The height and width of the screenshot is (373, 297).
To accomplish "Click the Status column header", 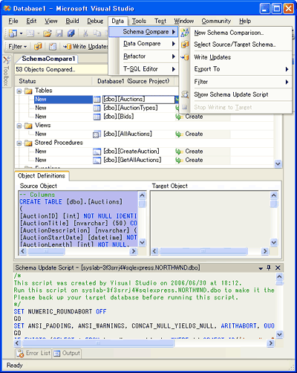I will [53, 81].
